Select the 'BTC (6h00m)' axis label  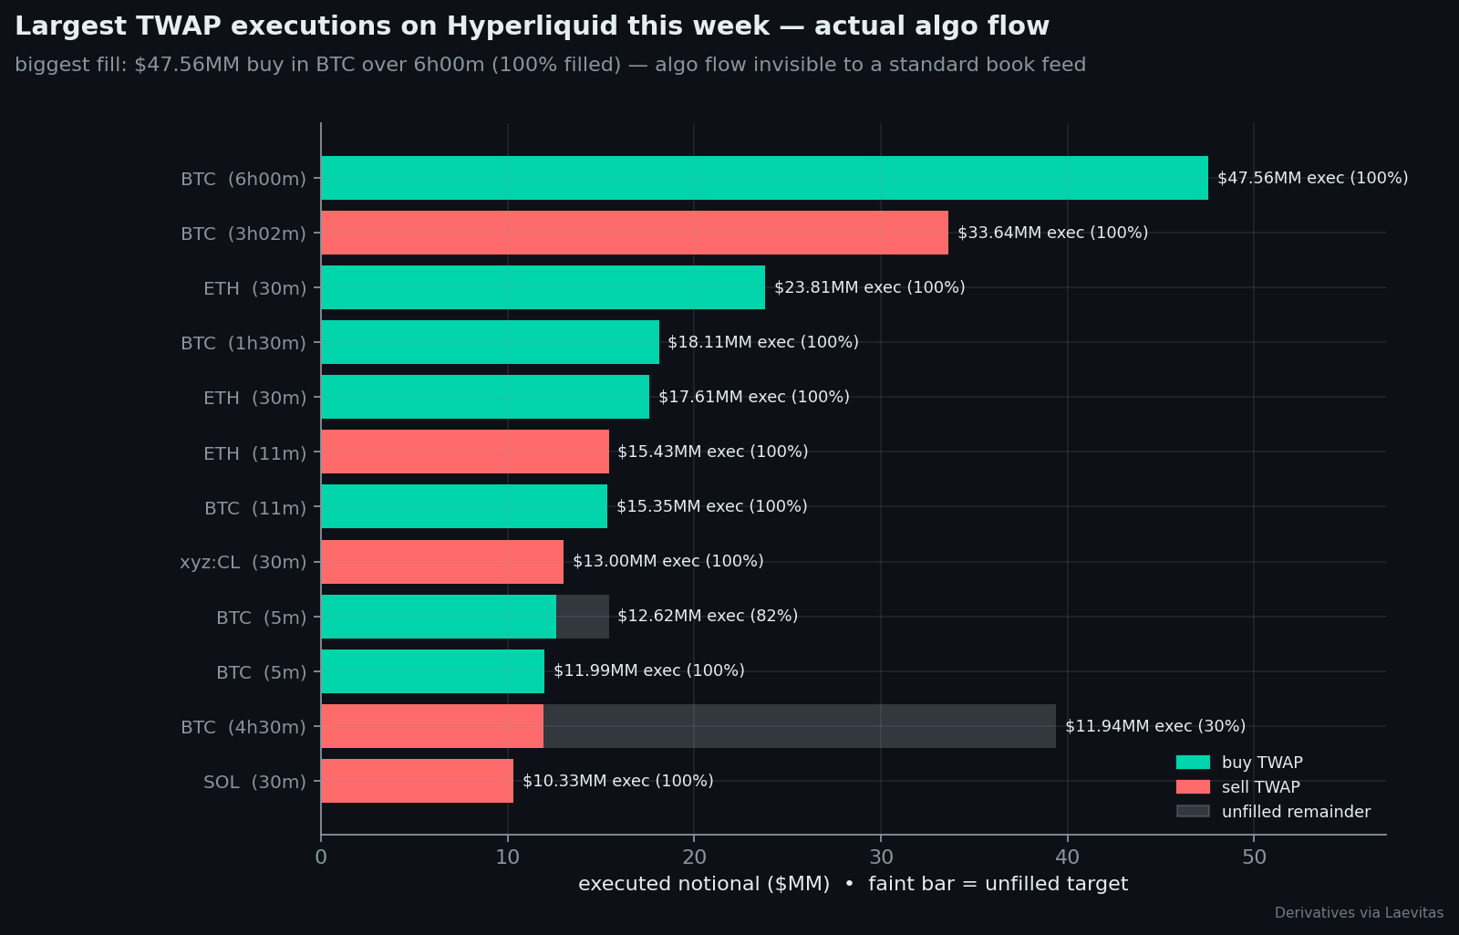pos(243,179)
